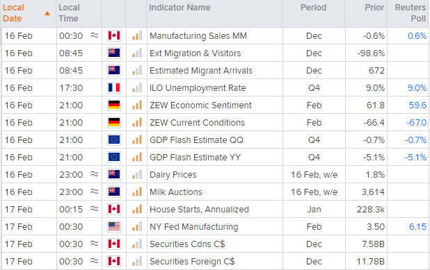Select the Reuters Poll column header

[x=411, y=13]
